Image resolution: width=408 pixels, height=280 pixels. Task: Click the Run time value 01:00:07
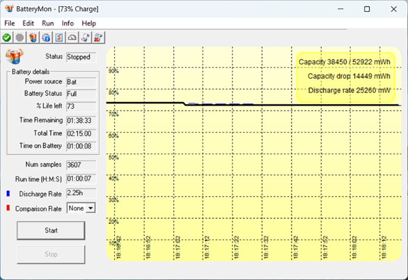(x=81, y=179)
